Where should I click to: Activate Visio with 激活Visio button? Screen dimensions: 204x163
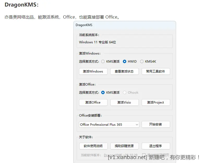pos(124,102)
